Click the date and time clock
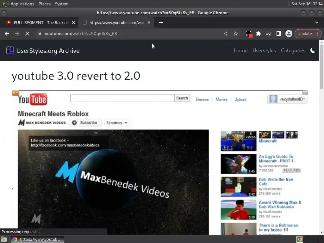Image resolution: width=324 pixels, height=243 pixels. (307, 4)
